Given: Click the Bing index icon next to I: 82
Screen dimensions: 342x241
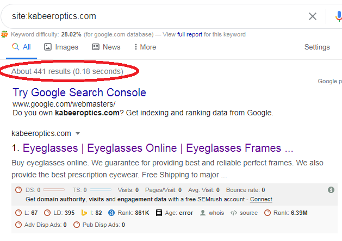Looking at the screenshot, I should (x=84, y=213).
